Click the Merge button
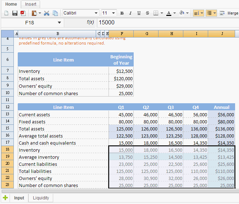The image size is (239, 204). tap(233, 13)
